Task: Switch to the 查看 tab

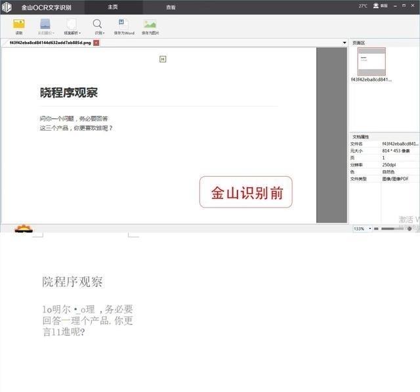Action: (x=171, y=7)
